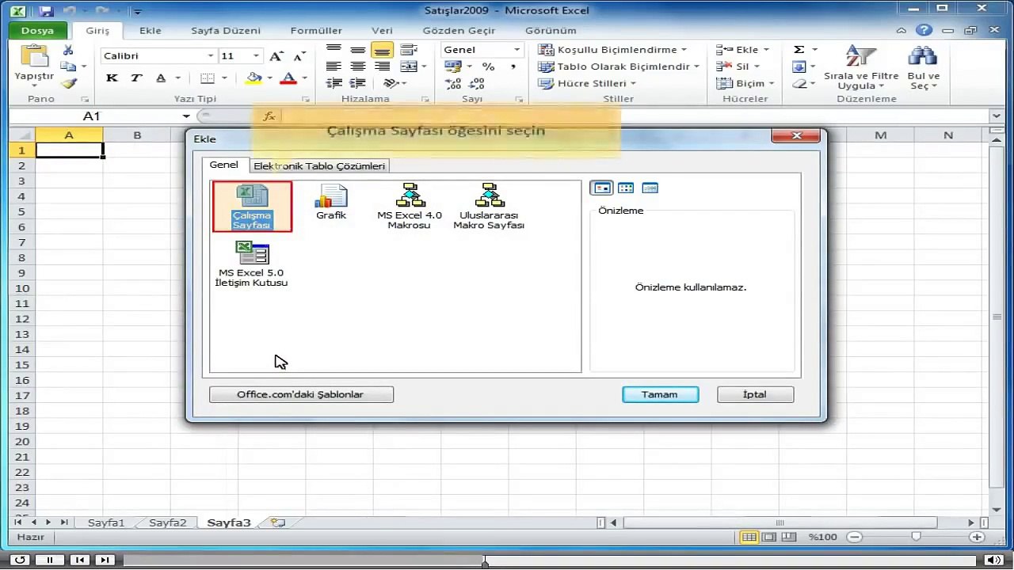This screenshot has height=570, width=1014.
Task: Apply percent style format
Action: [x=488, y=66]
